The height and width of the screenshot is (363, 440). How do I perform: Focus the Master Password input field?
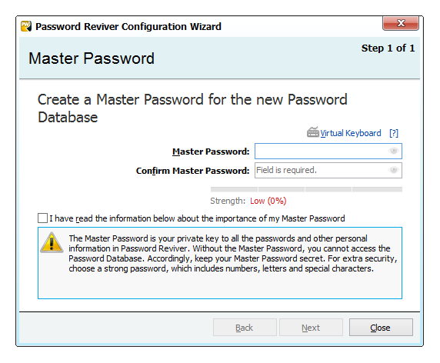(328, 151)
